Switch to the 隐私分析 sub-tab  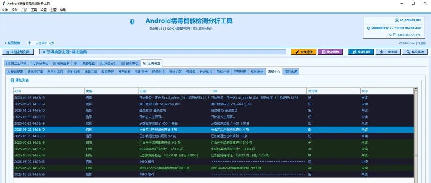(223, 72)
